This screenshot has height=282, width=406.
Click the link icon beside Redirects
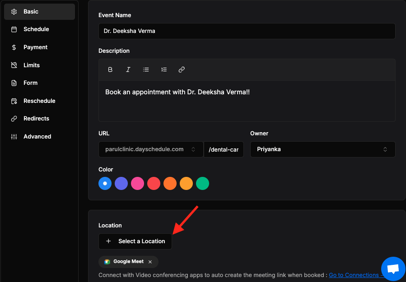click(14, 119)
